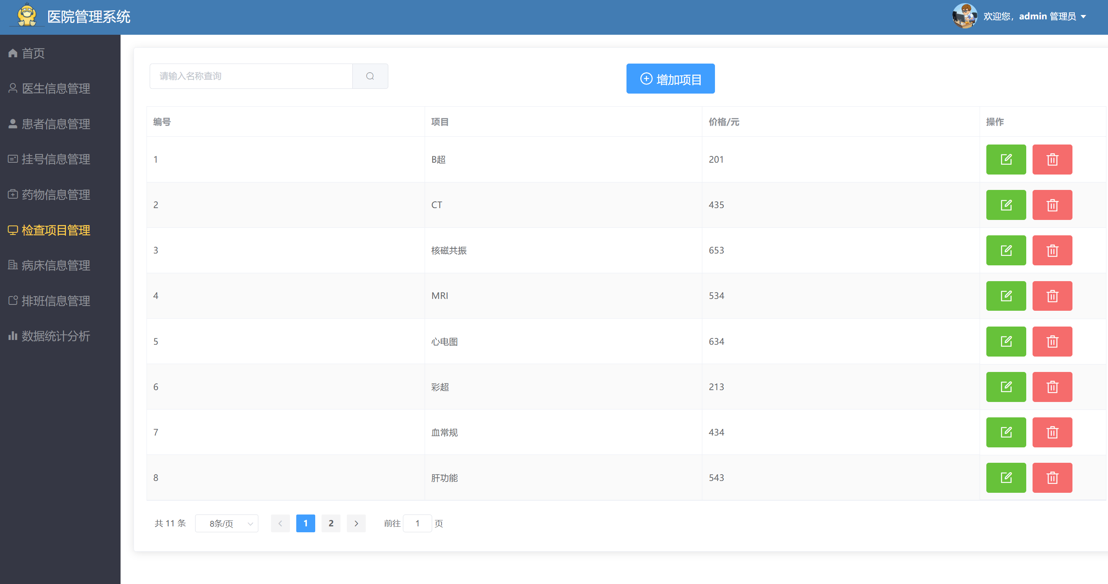This screenshot has height=584, width=1108.
Task: Click trash icon in CT row
Action: point(1052,205)
